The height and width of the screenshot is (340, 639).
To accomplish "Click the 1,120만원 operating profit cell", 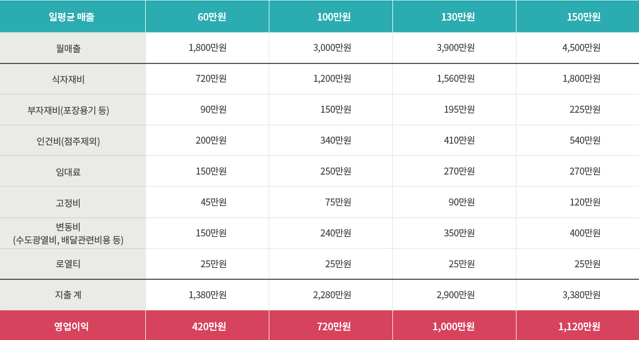I will point(577,326).
